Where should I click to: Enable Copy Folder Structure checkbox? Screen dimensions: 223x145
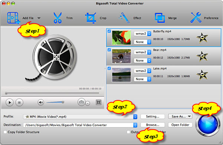coord(5,132)
